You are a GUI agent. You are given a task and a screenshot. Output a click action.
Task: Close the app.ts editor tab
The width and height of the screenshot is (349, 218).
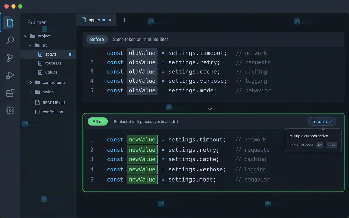(x=110, y=20)
